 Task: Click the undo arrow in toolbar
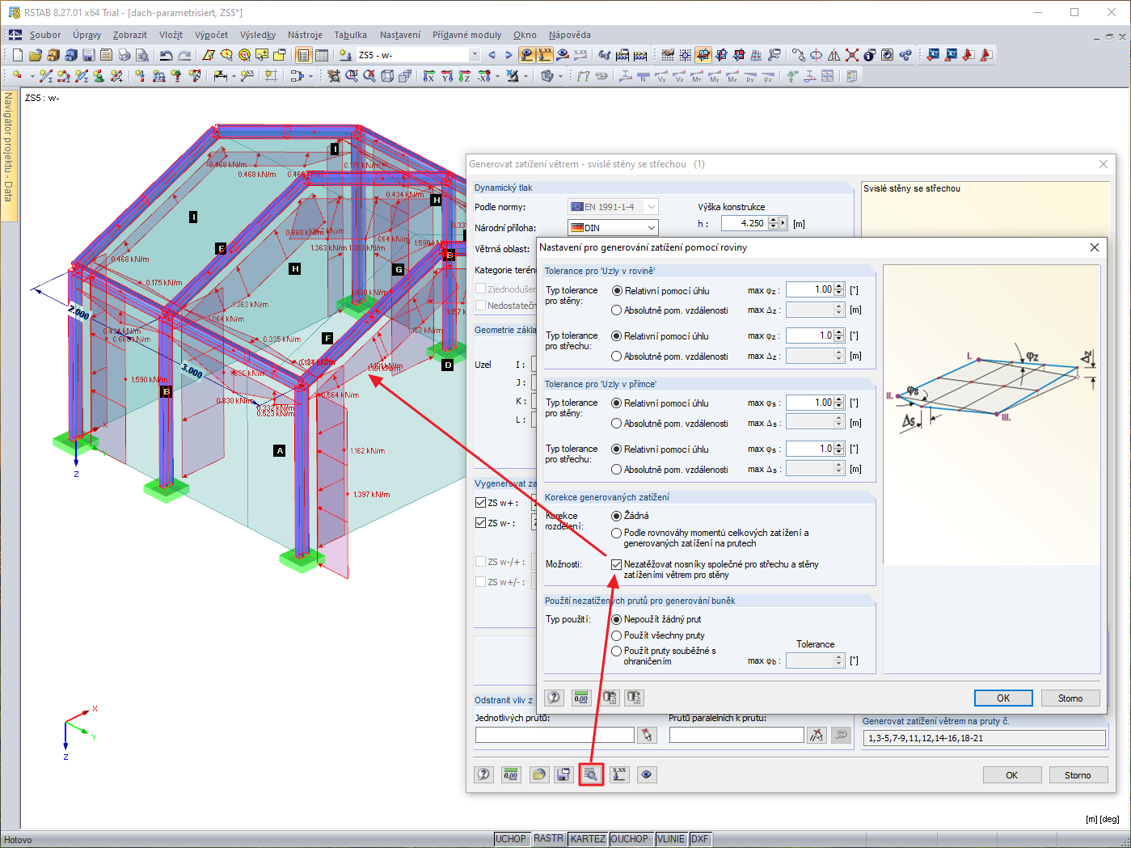167,55
